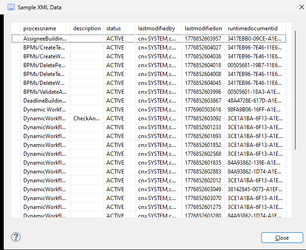Click timestamp 1776852603092
The width and height of the screenshot is (306, 250).
pos(203,118)
